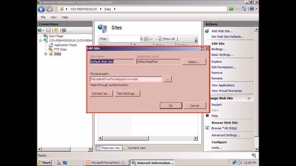Click the Site name field
296x166 pixels.
(112, 61)
